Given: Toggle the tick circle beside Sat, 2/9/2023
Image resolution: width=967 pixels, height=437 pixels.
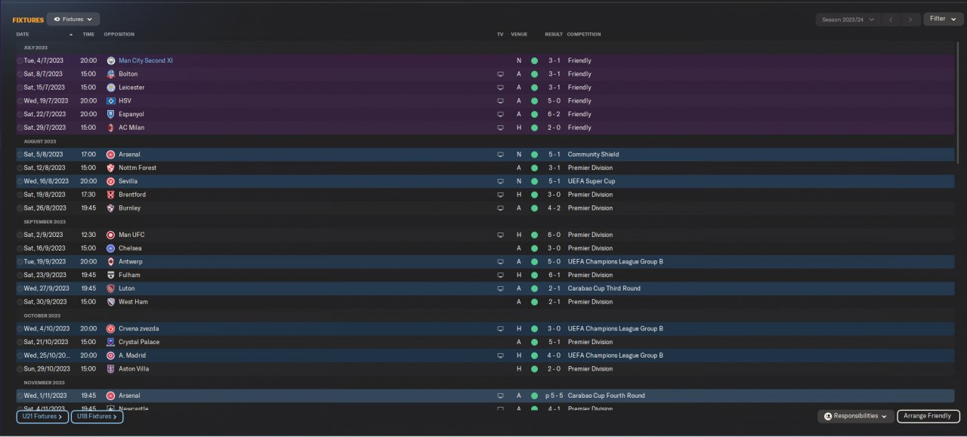Looking at the screenshot, I should (x=20, y=235).
